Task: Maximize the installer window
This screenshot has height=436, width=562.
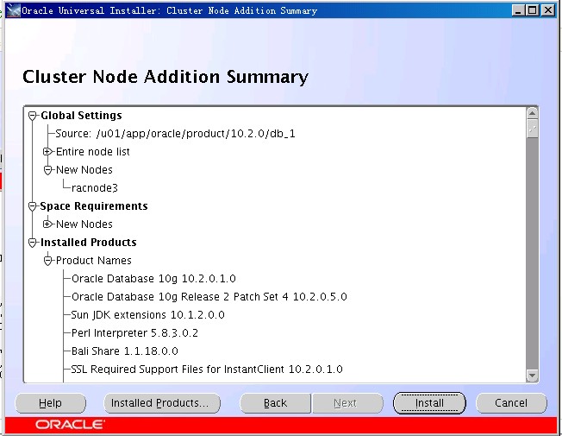Action: point(532,10)
